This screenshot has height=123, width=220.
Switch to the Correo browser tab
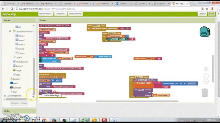click(124, 4)
